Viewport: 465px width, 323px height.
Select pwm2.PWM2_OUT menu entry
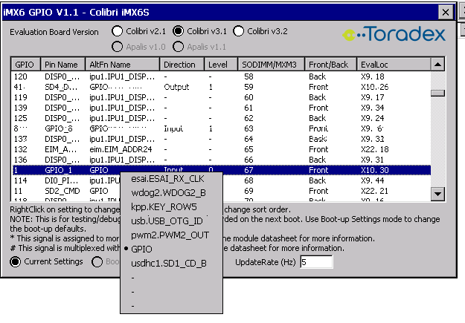click(x=170, y=235)
